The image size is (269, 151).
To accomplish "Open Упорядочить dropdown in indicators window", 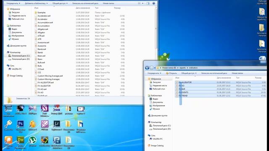I will [x=154, y=73].
